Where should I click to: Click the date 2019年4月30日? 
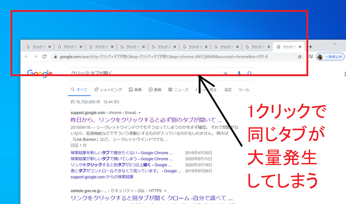(198, 153)
